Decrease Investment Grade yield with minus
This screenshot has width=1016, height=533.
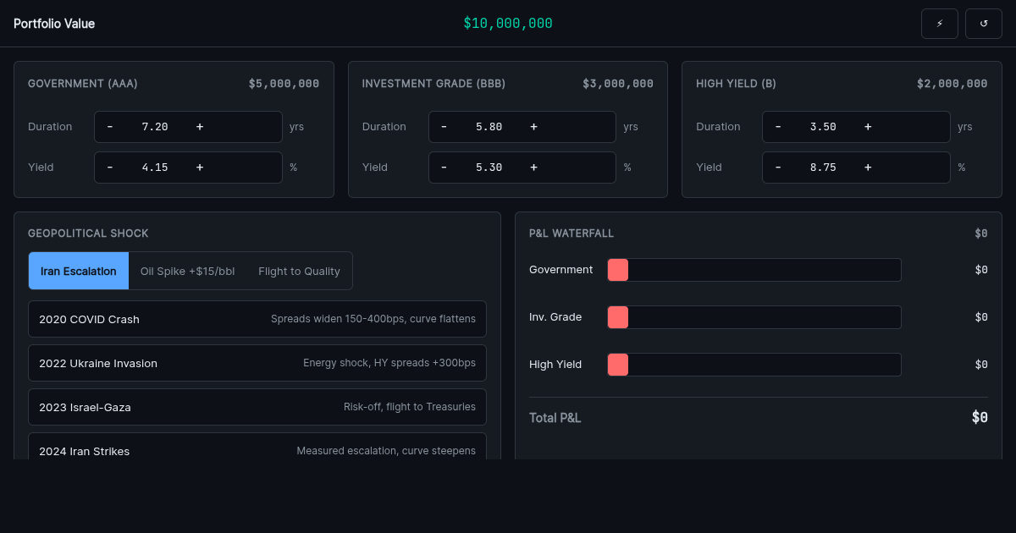pos(444,168)
